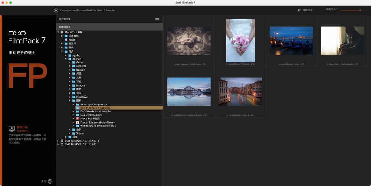Select the 图像浏览器 header
The image size is (371, 186).
point(109,27)
